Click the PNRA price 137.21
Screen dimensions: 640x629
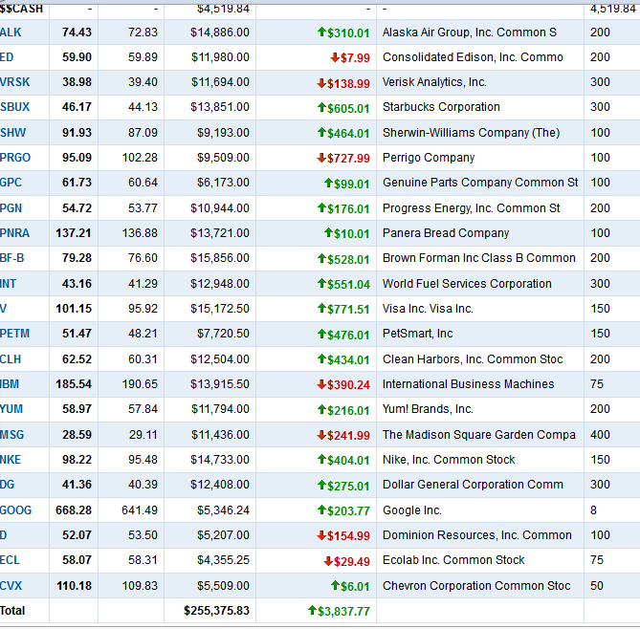(74, 233)
